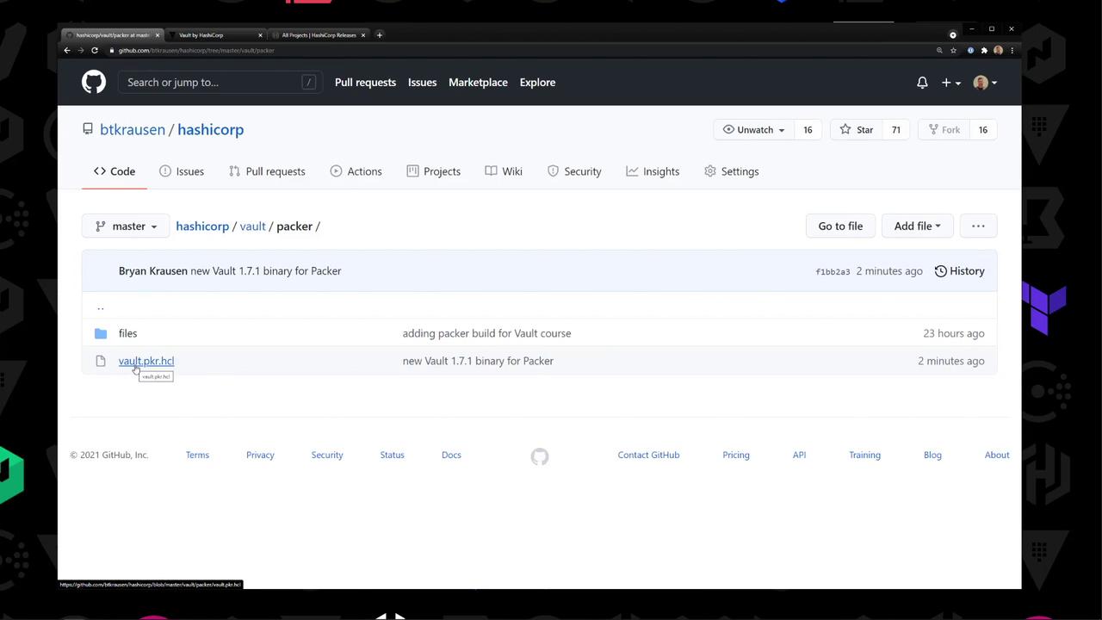Image resolution: width=1102 pixels, height=620 pixels.
Task: Open the footer Privacy link
Action: click(260, 455)
